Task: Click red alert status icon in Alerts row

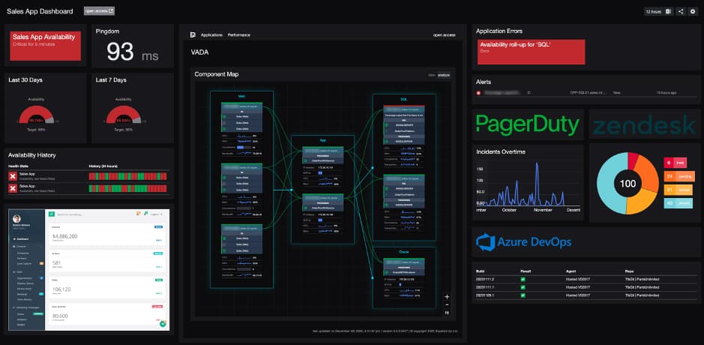Action: [x=478, y=93]
